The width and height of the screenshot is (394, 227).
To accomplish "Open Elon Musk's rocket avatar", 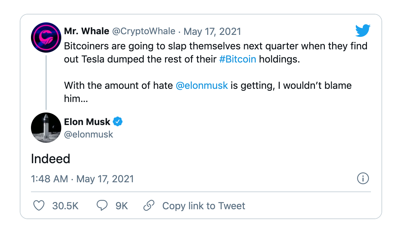I will click(x=45, y=128).
